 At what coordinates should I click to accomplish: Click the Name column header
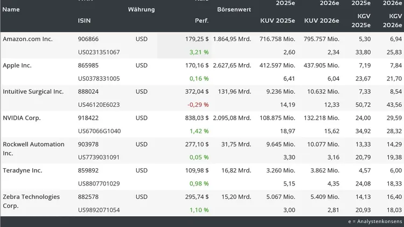(x=11, y=10)
